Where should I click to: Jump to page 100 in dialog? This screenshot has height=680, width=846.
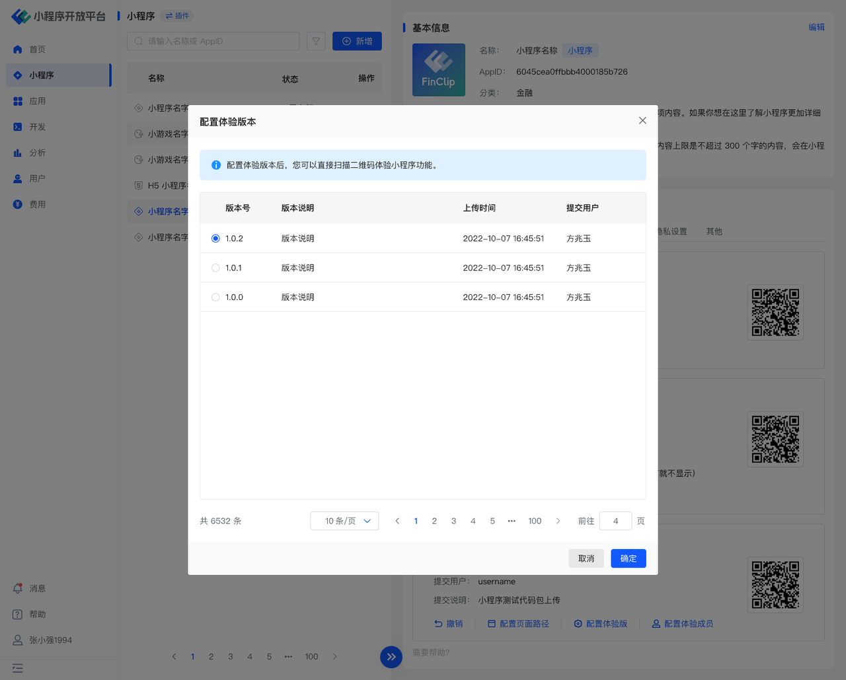(x=535, y=521)
